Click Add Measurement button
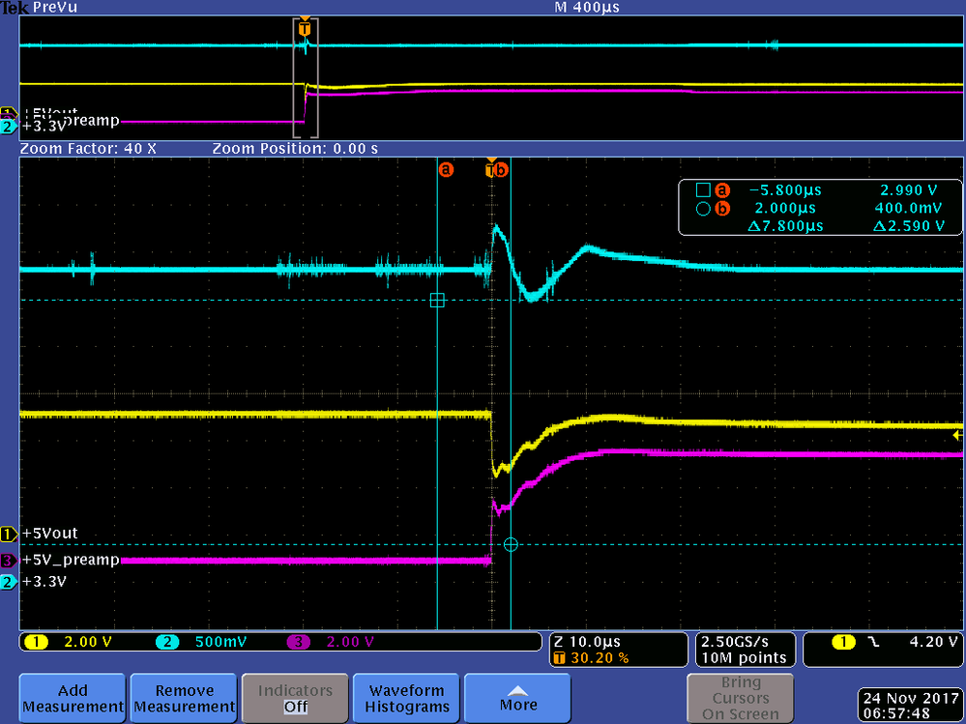The image size is (966, 724). [x=73, y=699]
